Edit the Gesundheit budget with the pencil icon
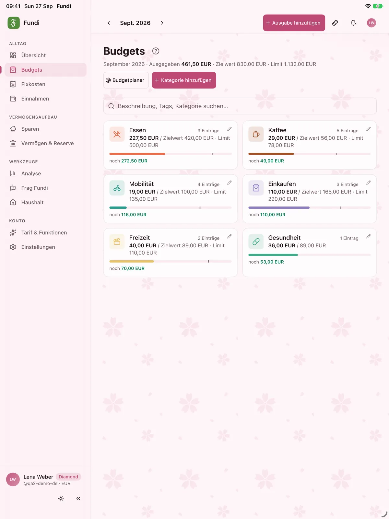 (368, 237)
